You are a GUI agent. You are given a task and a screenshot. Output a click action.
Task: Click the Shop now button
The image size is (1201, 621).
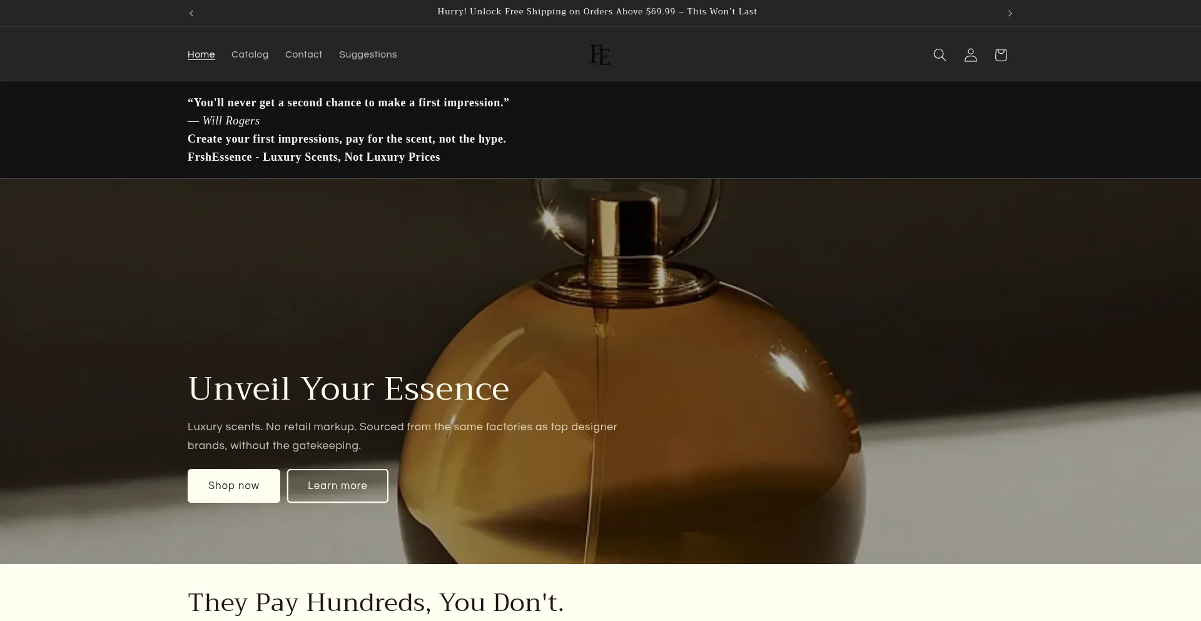click(234, 486)
